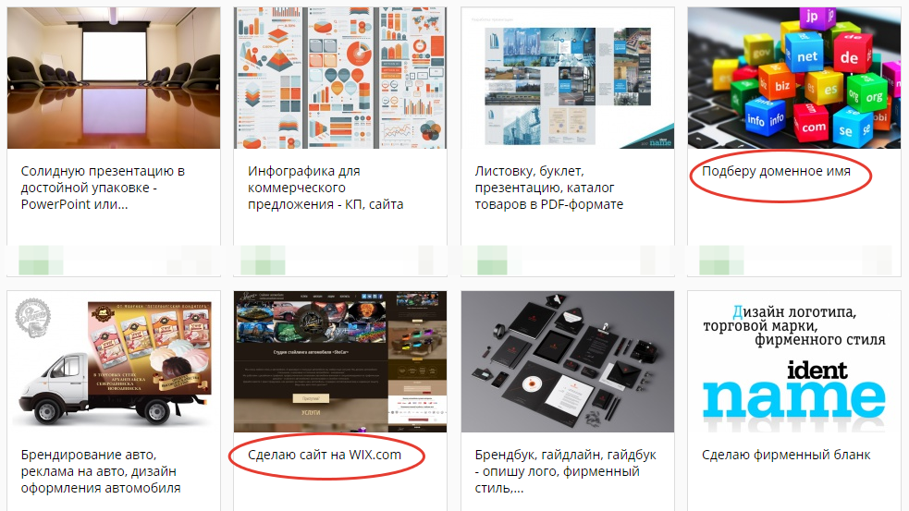
Task: Open the PDF catalog leaflet thumbnail
Action: tap(568, 78)
